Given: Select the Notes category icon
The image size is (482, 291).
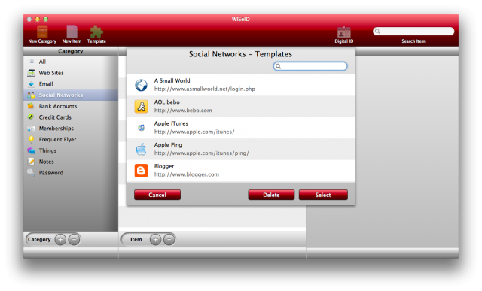Looking at the screenshot, I should tap(31, 162).
